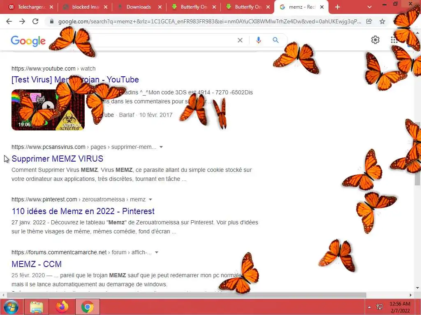Click the horizontal scrollbar right arrow
This screenshot has width=421, height=315.
pyautogui.click(x=411, y=295)
